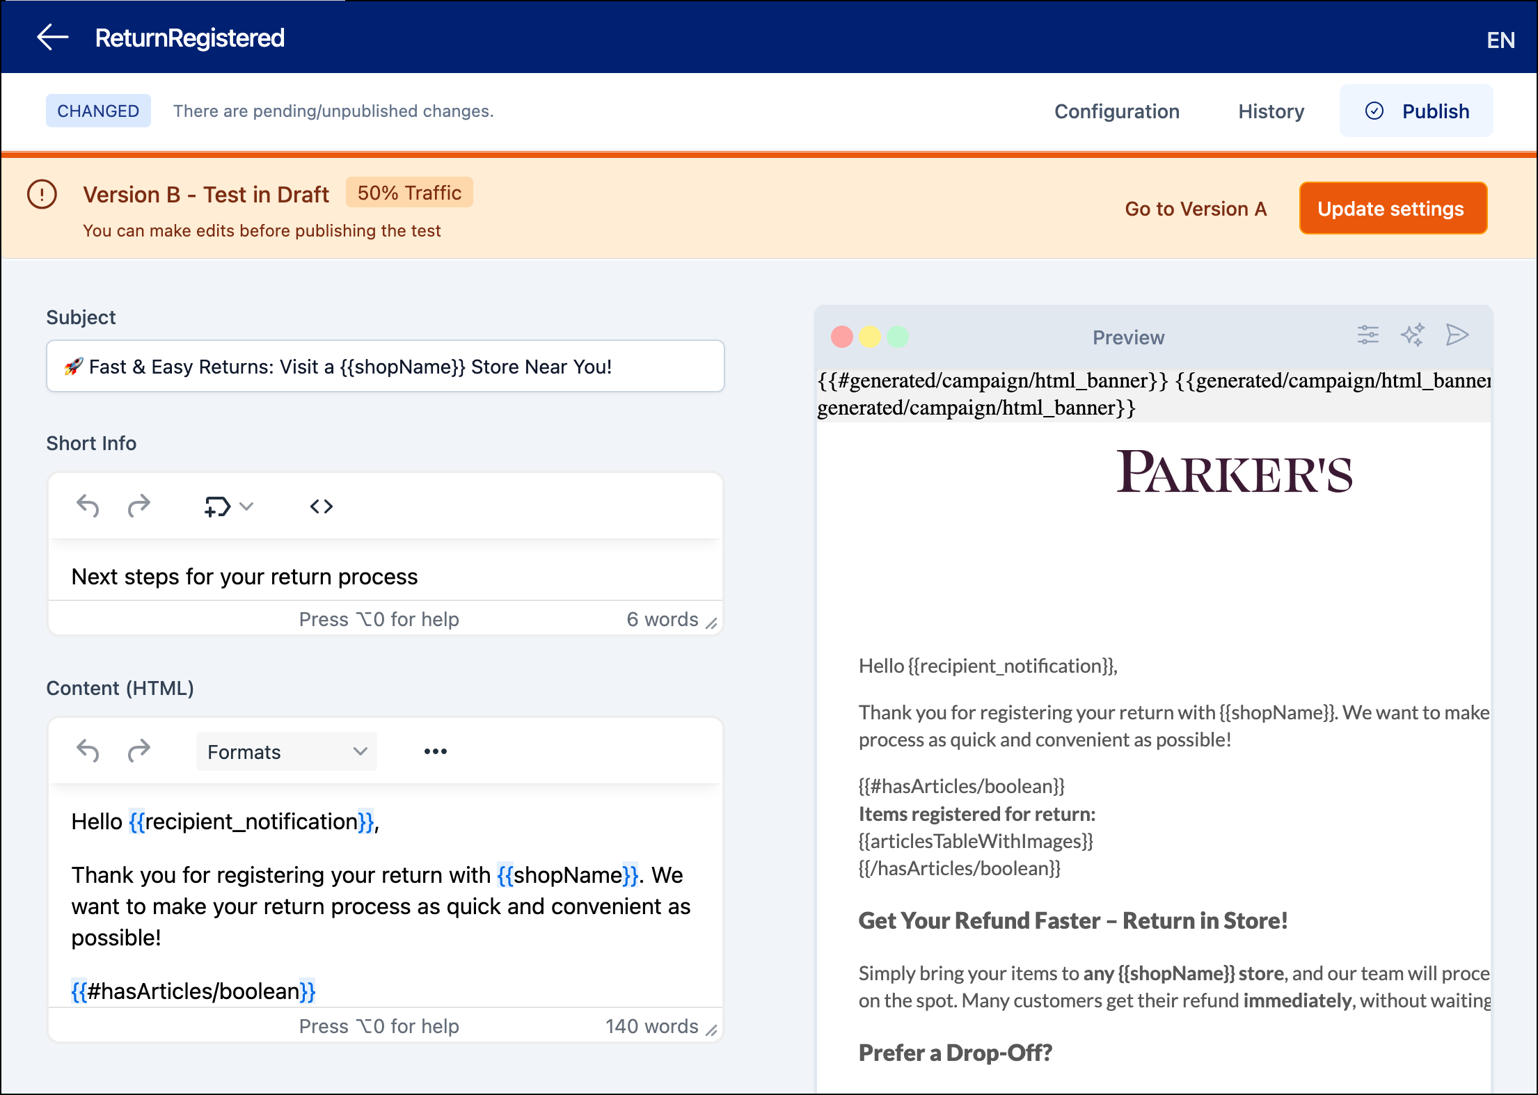Open the Formats dropdown
1538x1095 pixels.
[286, 751]
